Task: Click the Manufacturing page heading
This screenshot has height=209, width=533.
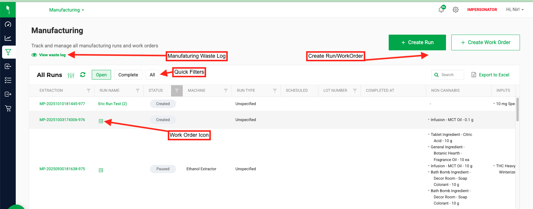Action: coord(57,30)
